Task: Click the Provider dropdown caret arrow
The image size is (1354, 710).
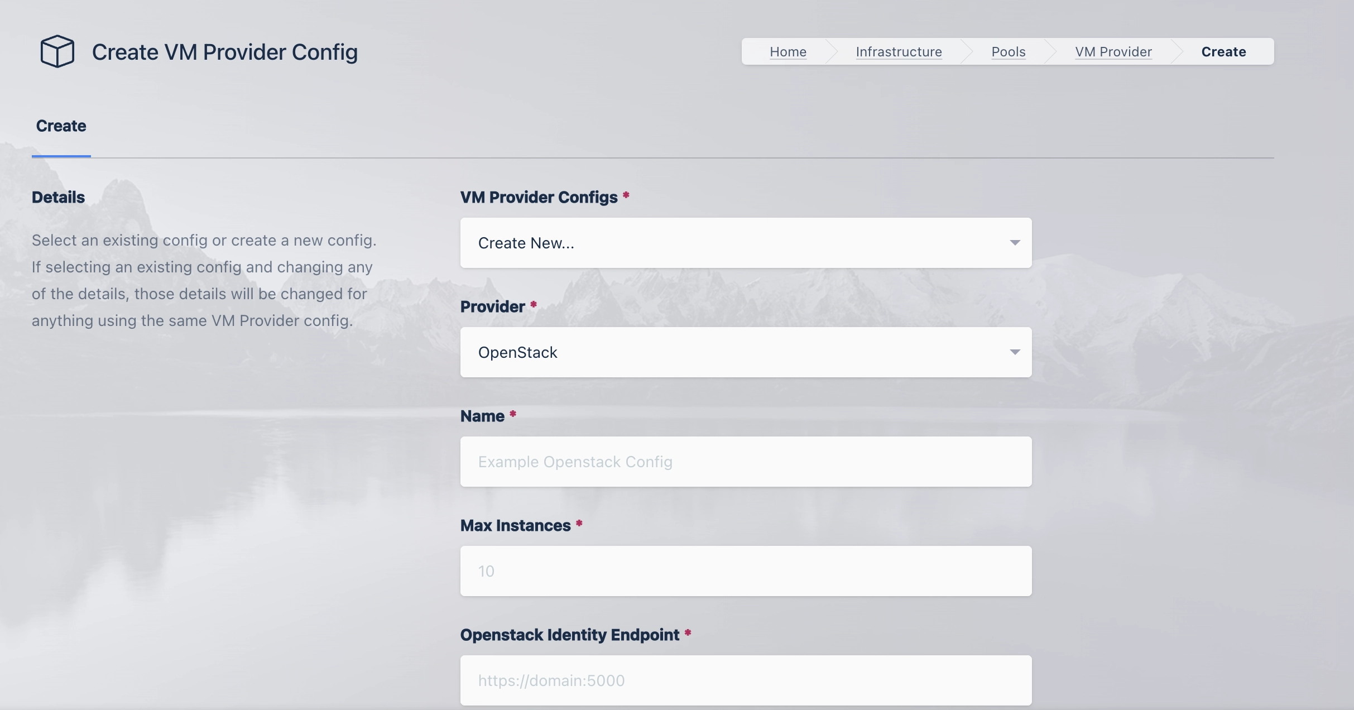Action: (x=1015, y=352)
